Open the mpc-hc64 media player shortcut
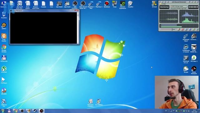This screenshot has height=113, width=200. [67, 4]
